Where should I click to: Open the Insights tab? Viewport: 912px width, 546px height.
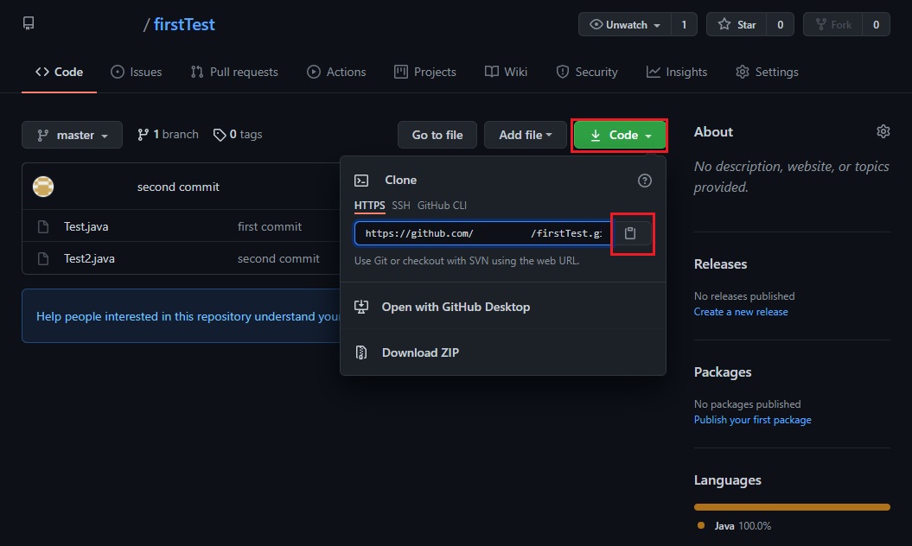point(677,72)
